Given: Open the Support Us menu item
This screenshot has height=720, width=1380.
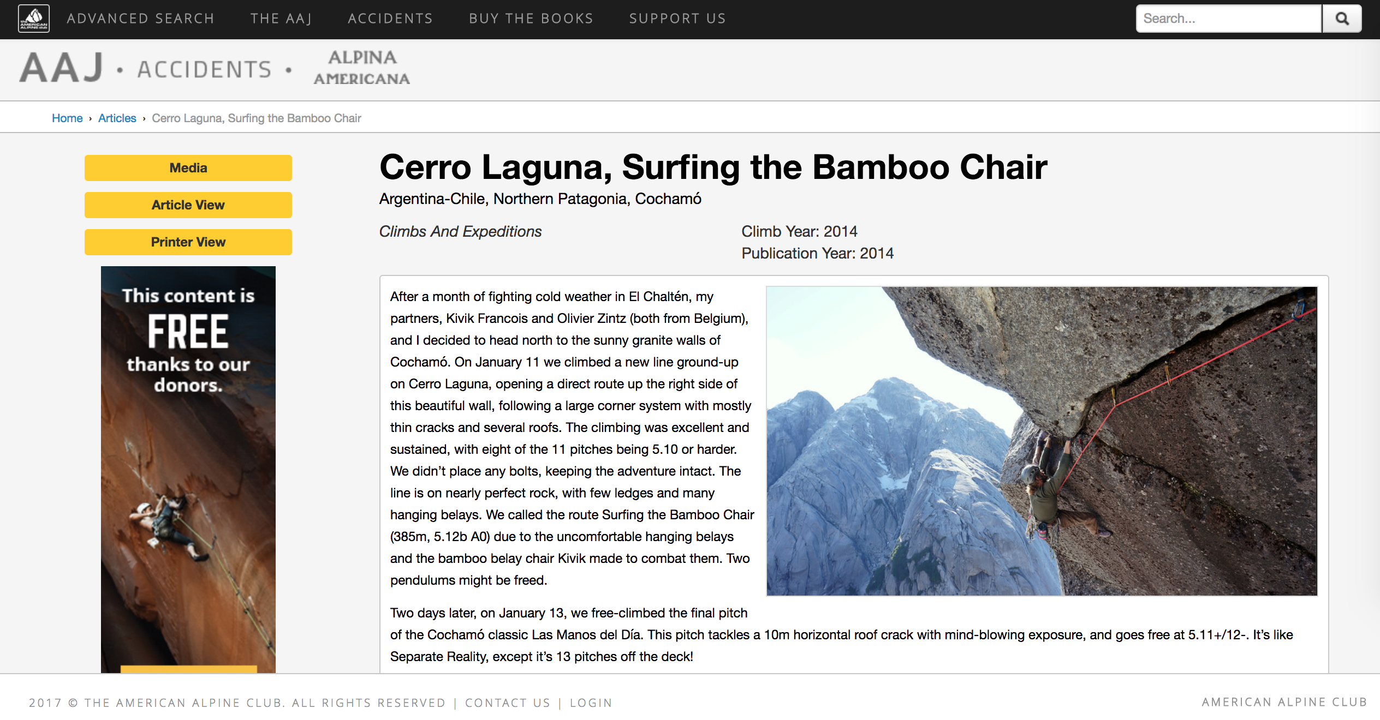Looking at the screenshot, I should coord(677,19).
